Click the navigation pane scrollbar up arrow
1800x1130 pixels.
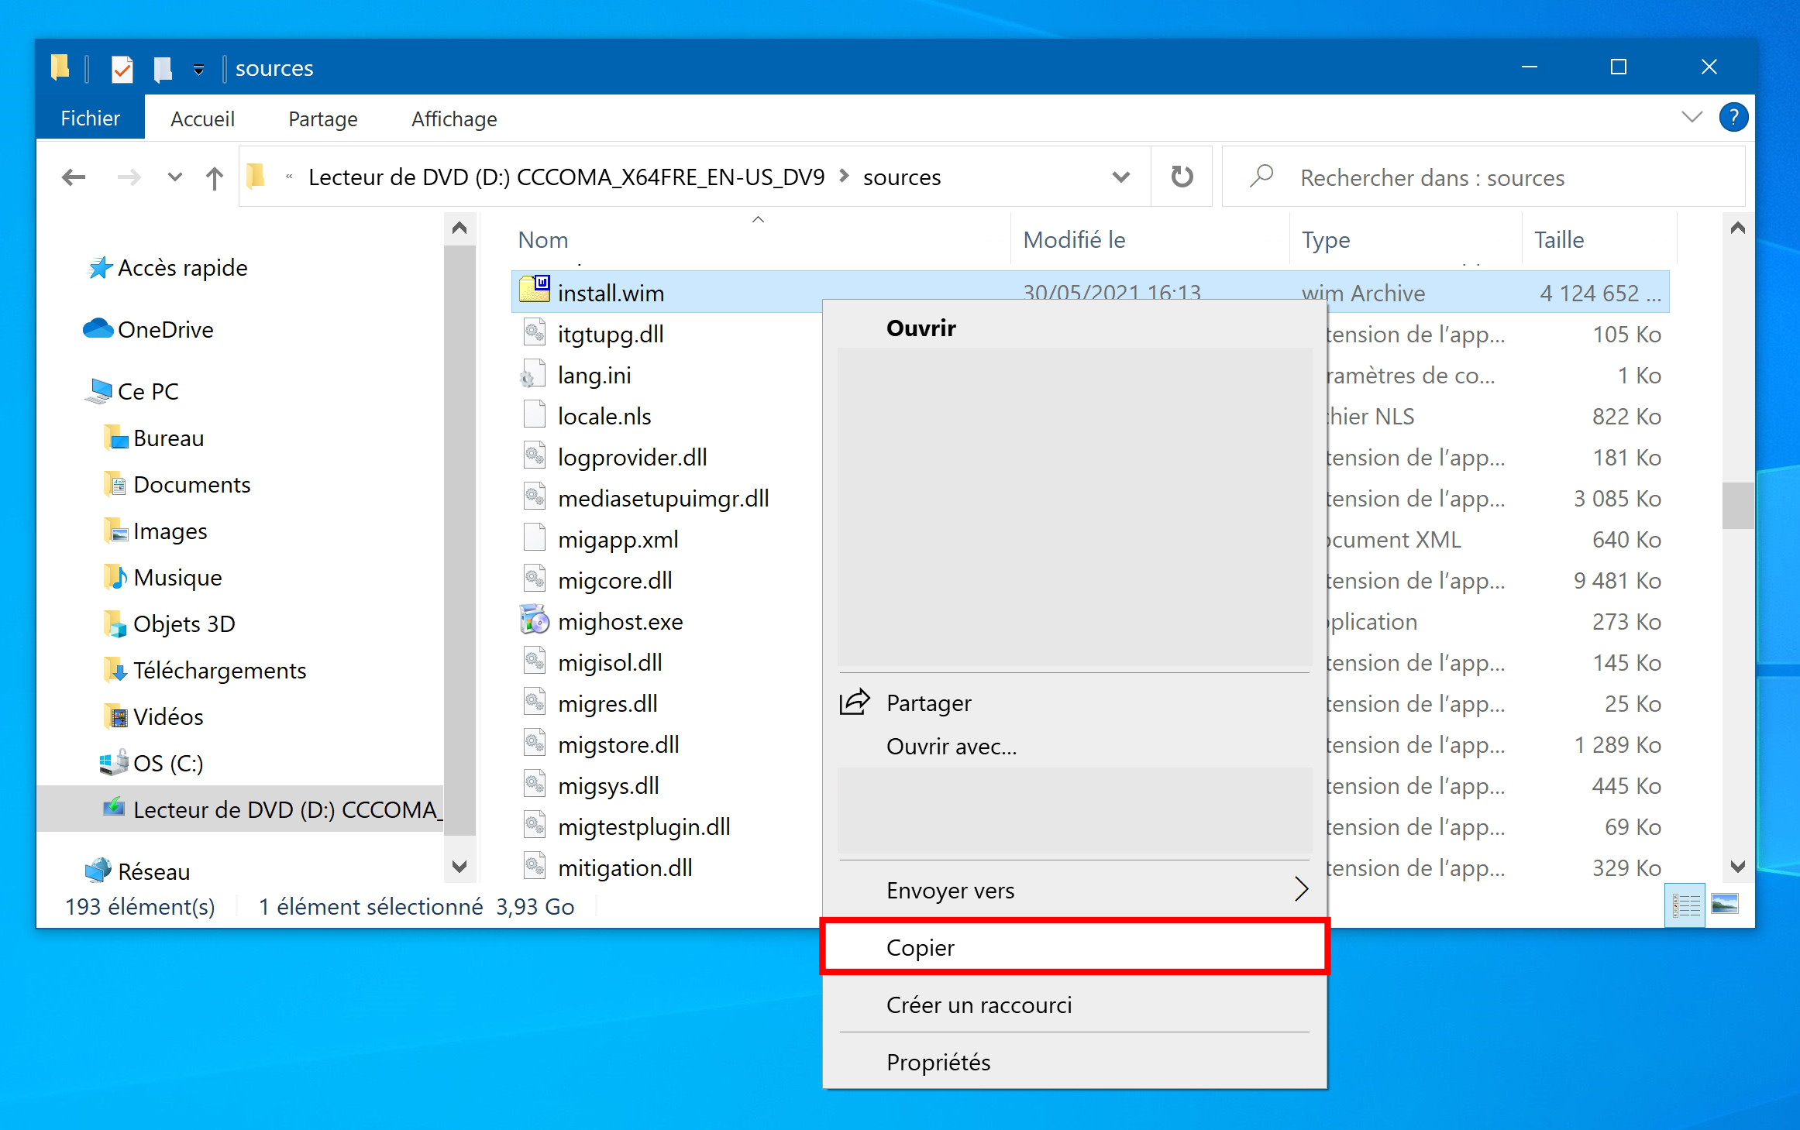point(459,228)
